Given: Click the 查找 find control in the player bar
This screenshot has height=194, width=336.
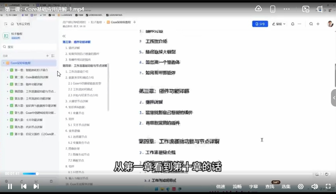Looking at the screenshot, I should [x=269, y=186].
